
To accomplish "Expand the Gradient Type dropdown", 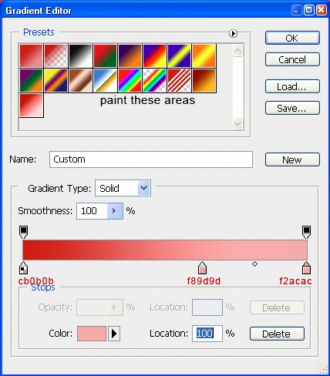I will coord(144,188).
